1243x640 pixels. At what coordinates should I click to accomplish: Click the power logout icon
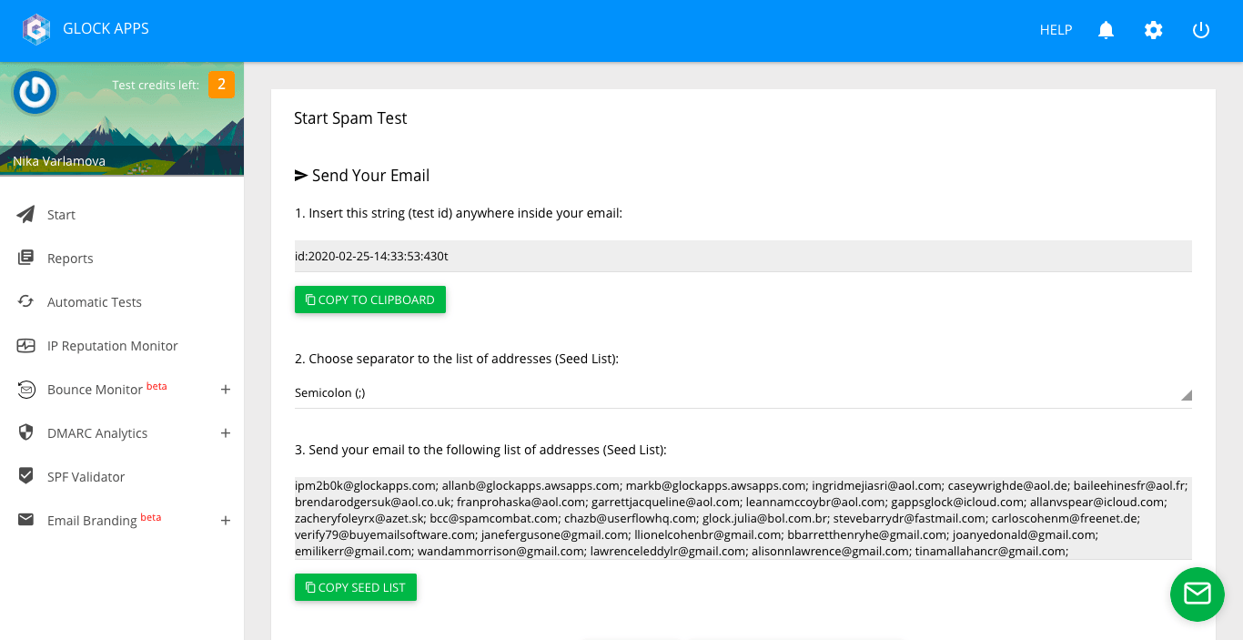pos(1201,30)
